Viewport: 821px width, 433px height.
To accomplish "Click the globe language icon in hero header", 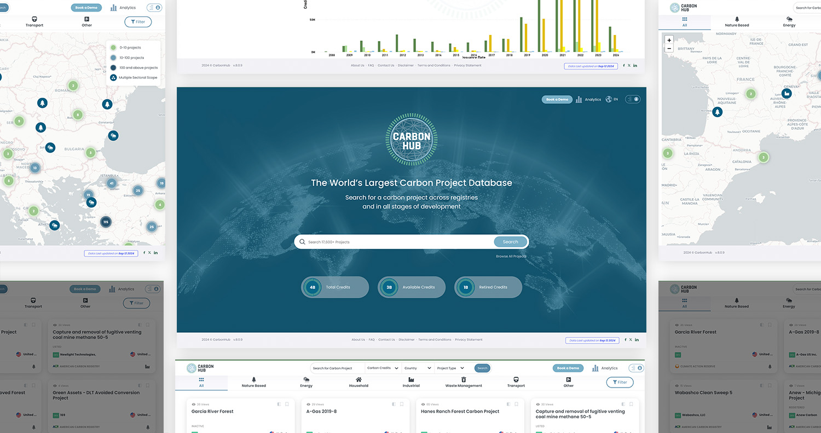I will click(x=609, y=100).
